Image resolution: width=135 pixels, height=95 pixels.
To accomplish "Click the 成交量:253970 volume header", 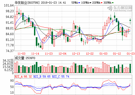I will point(25,58).
